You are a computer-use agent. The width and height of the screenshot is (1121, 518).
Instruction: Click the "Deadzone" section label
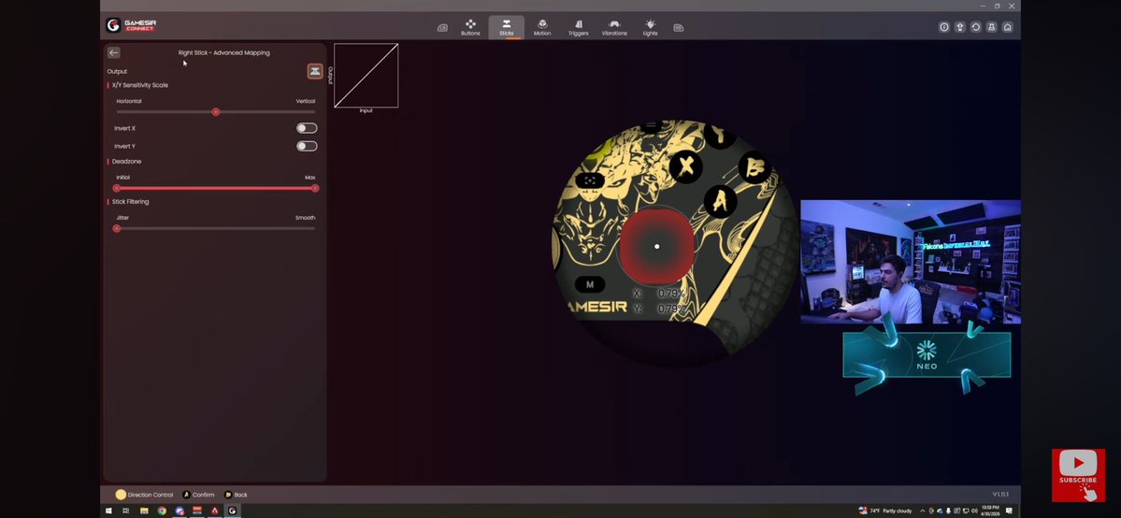coord(126,162)
